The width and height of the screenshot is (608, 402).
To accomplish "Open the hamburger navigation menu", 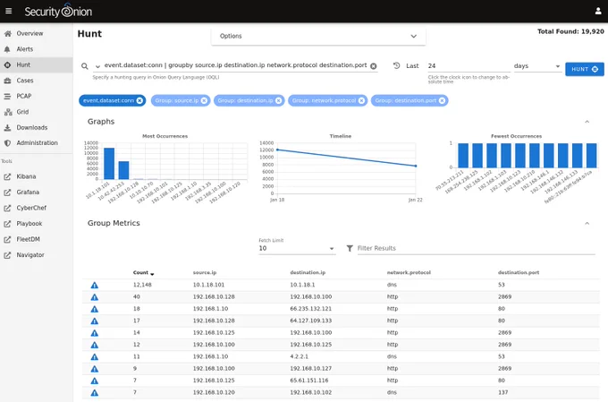I will 9,11.
